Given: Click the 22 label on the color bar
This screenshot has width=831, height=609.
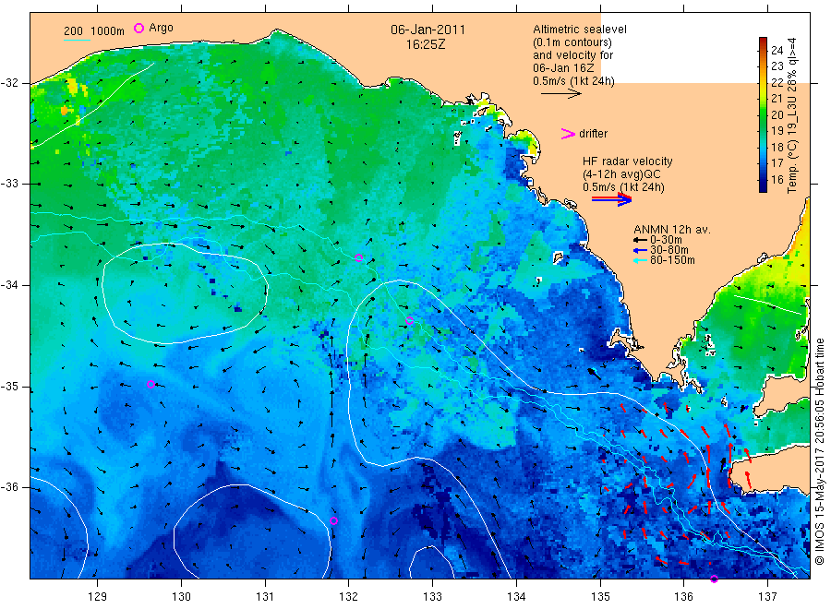Looking at the screenshot, I should 777,83.
